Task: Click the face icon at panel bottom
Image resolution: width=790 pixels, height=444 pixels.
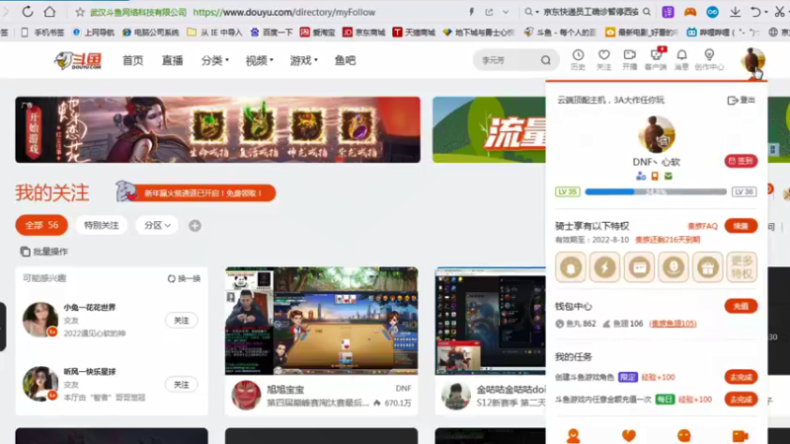Action: click(683, 435)
